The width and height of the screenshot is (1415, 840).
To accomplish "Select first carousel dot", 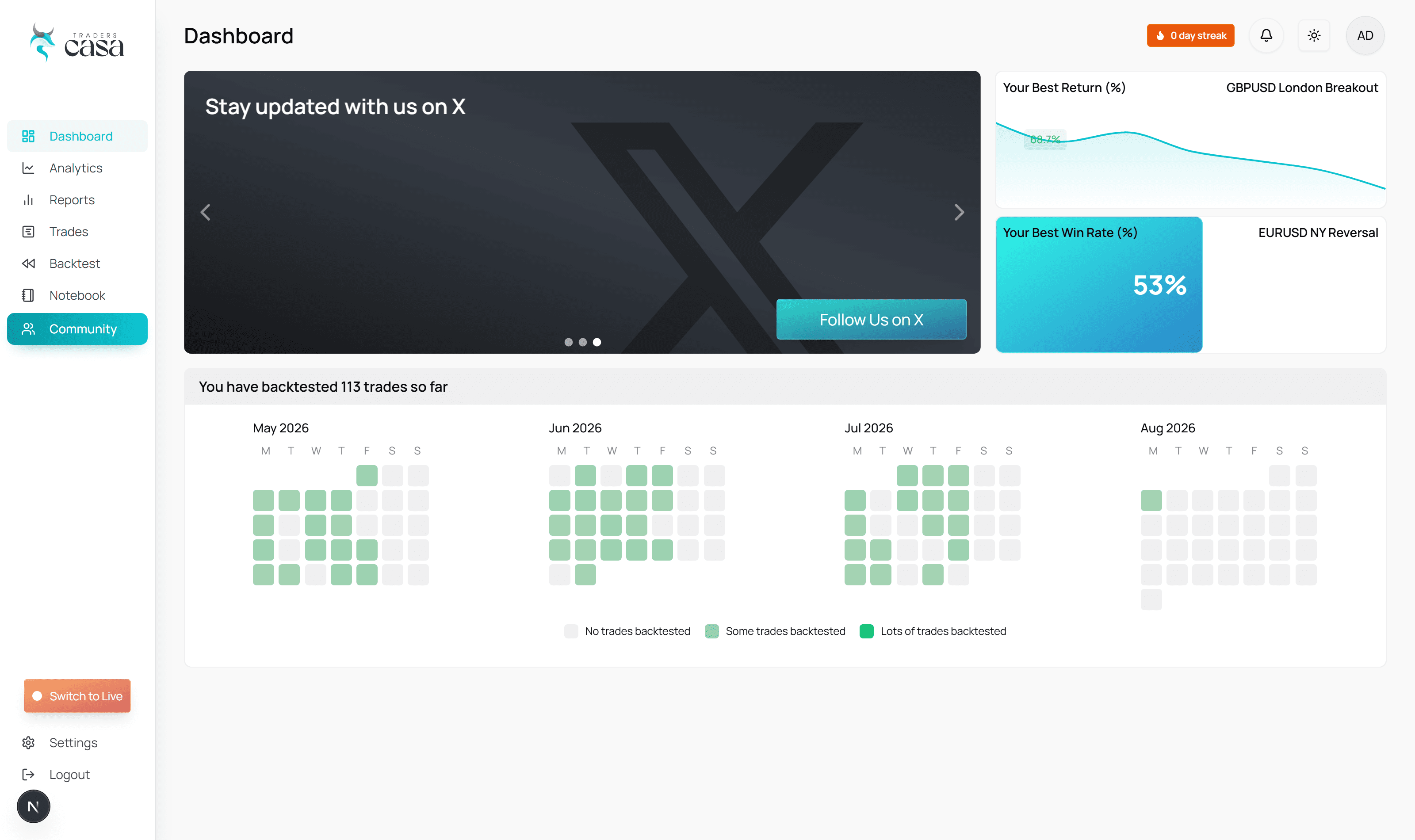I will (568, 342).
